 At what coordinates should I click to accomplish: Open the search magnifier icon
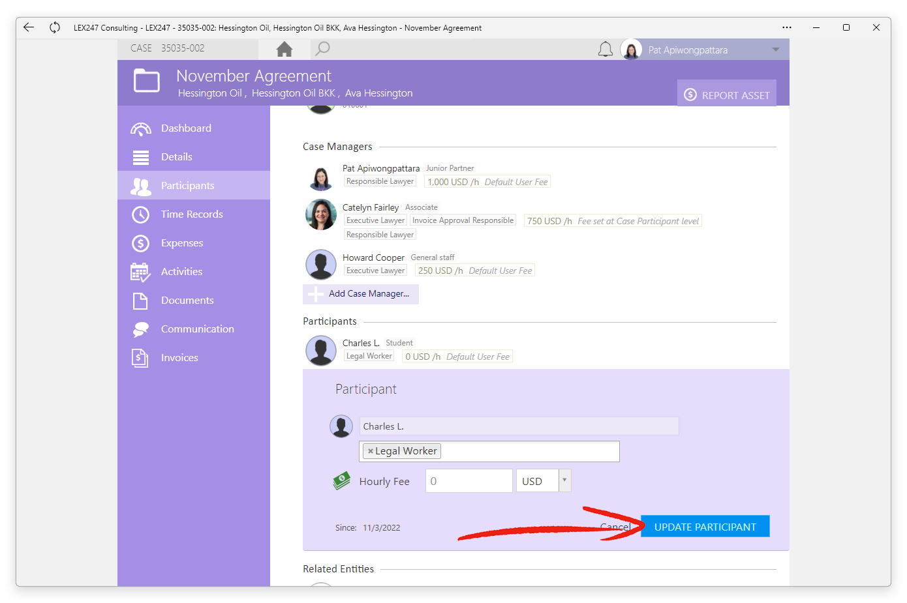coord(322,49)
